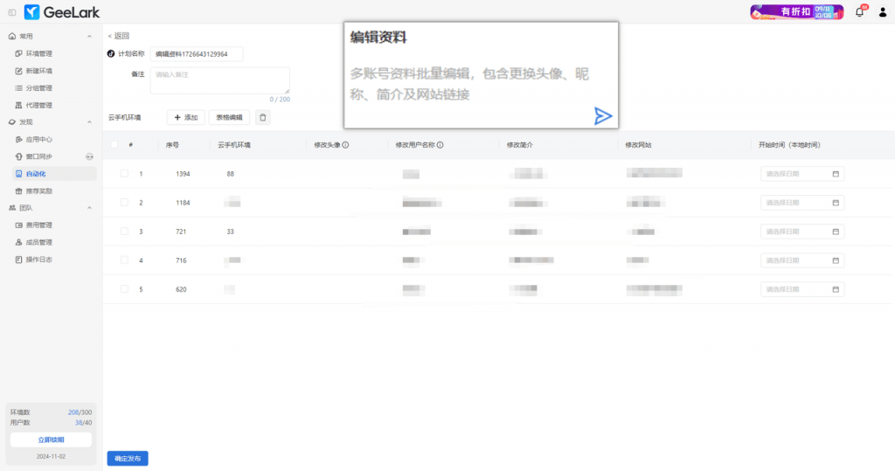Open notifications via the bell icon
The image size is (895, 471).
tap(859, 12)
